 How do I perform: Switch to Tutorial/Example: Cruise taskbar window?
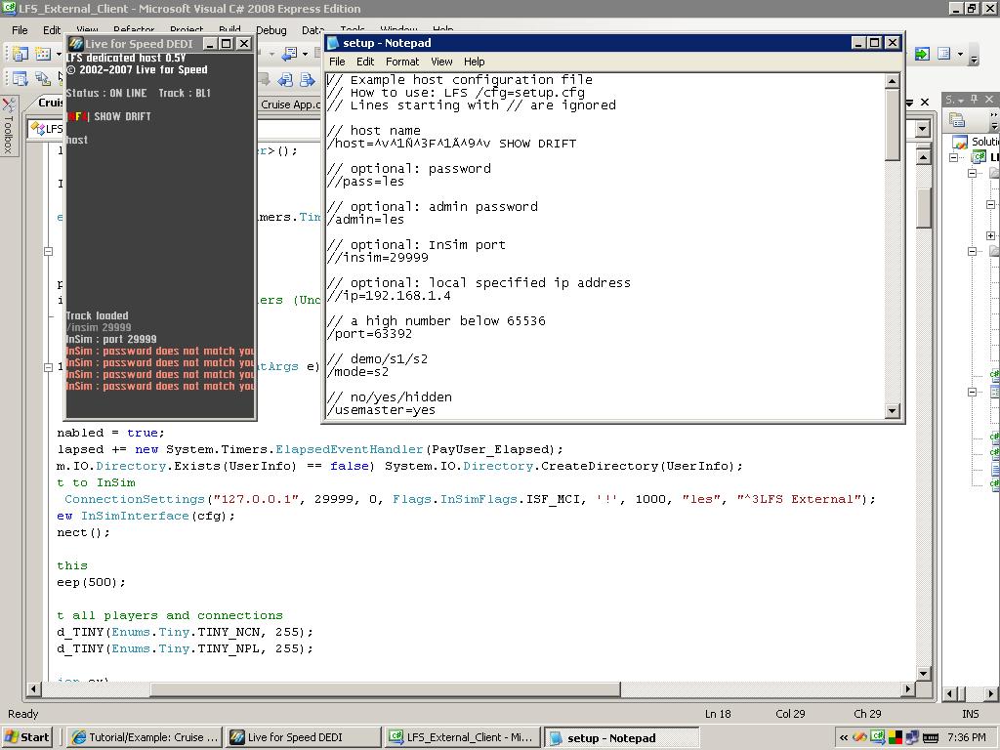(x=145, y=737)
